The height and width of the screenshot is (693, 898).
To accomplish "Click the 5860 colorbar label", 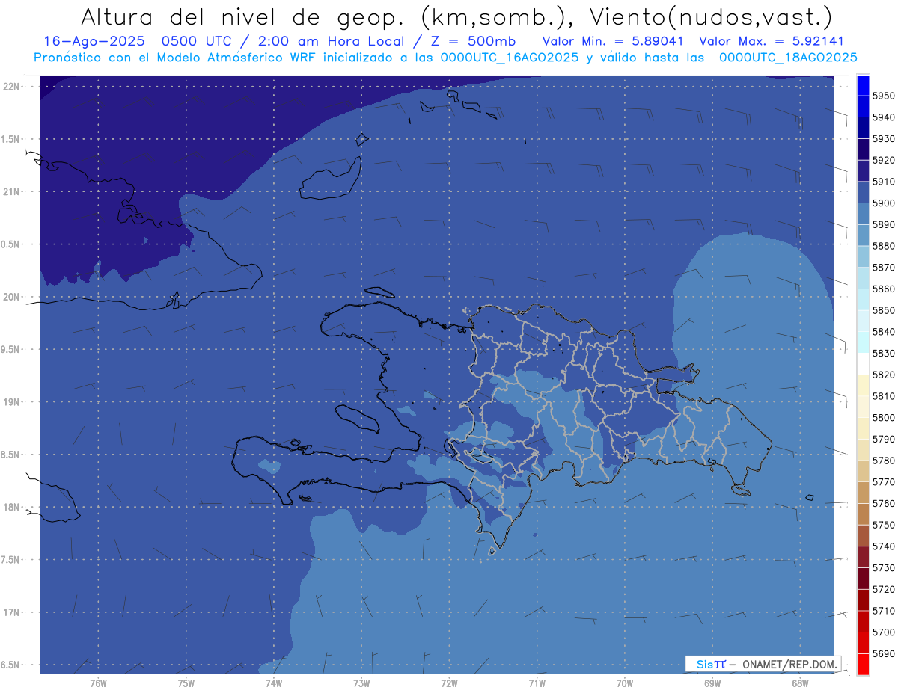I will click(x=882, y=289).
